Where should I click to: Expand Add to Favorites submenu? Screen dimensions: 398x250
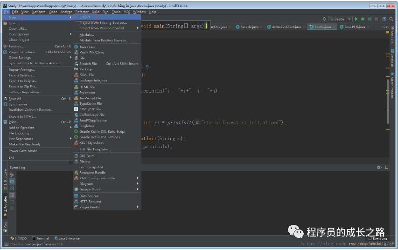(x=37, y=128)
